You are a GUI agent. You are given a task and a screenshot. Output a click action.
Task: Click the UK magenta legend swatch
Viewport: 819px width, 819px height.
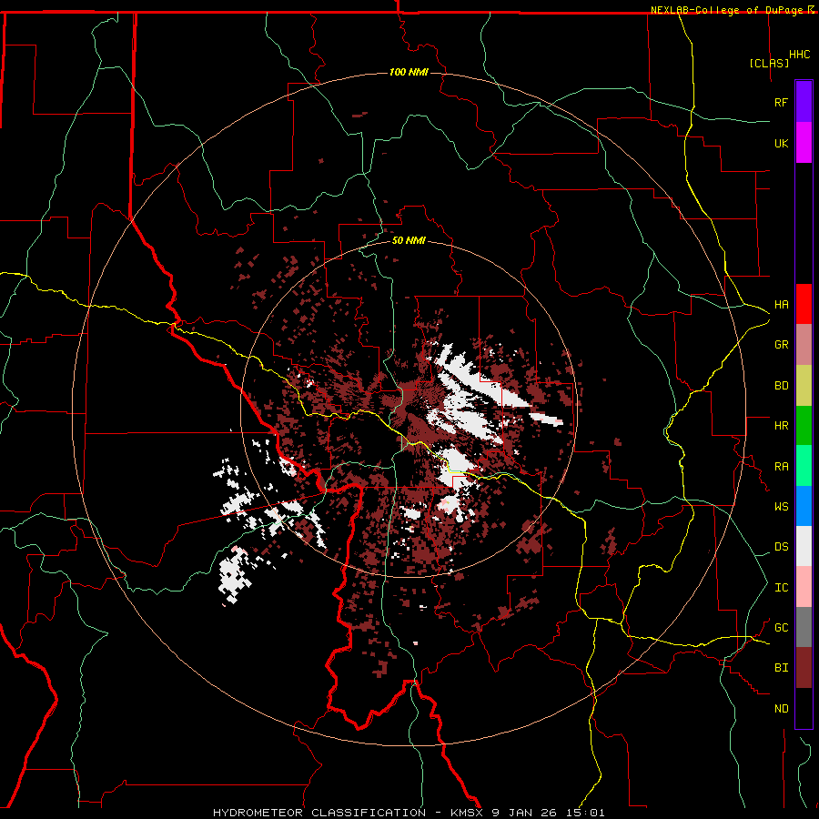point(804,143)
